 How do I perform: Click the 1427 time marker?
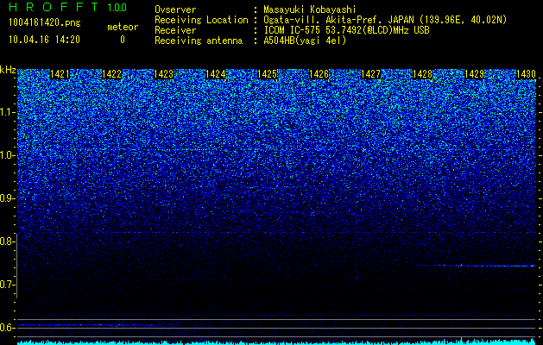coord(370,74)
